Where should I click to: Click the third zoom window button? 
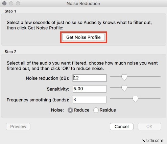[18, 3]
